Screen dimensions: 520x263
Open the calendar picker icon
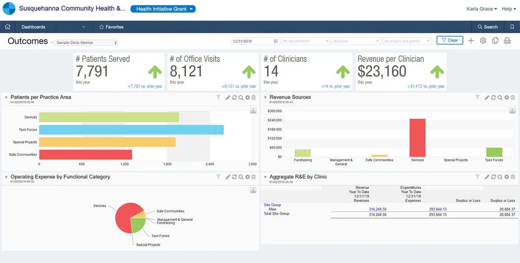[276, 41]
